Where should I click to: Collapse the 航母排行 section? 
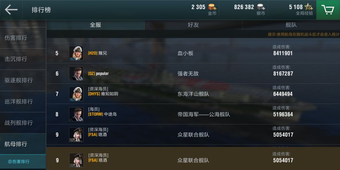coord(23,144)
